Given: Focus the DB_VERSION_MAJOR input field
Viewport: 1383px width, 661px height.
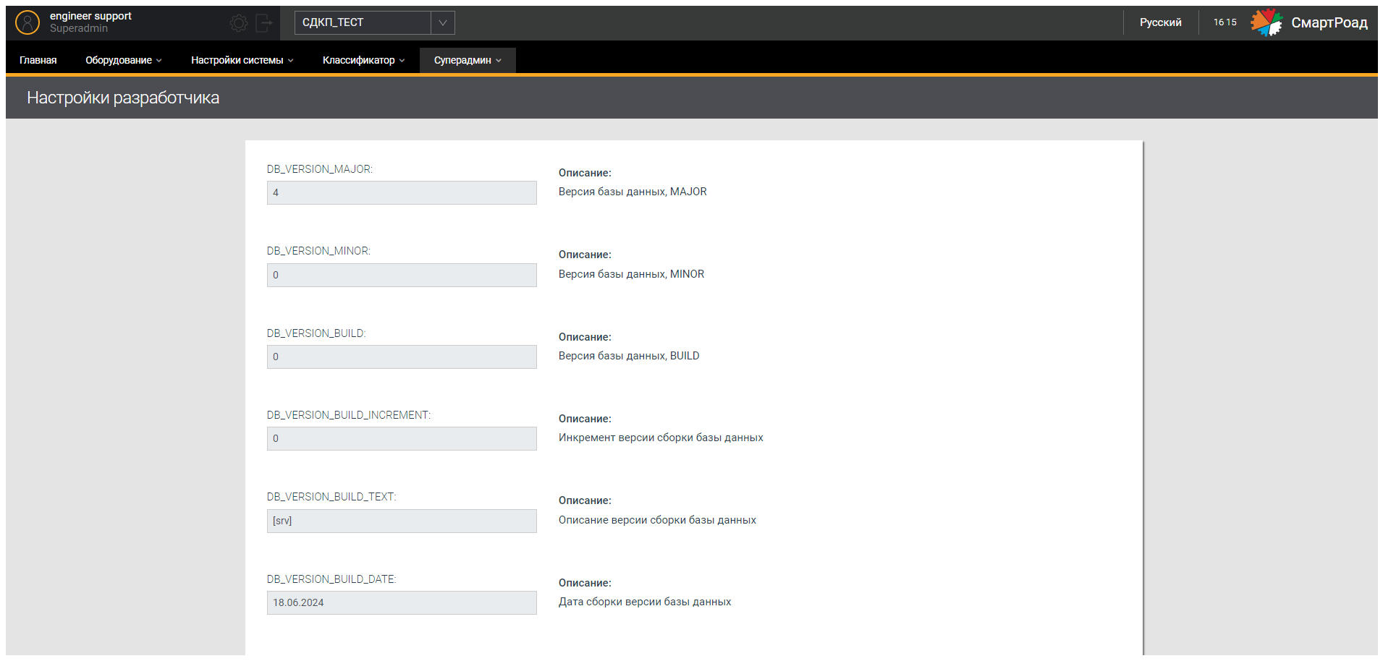Looking at the screenshot, I should click(x=402, y=192).
